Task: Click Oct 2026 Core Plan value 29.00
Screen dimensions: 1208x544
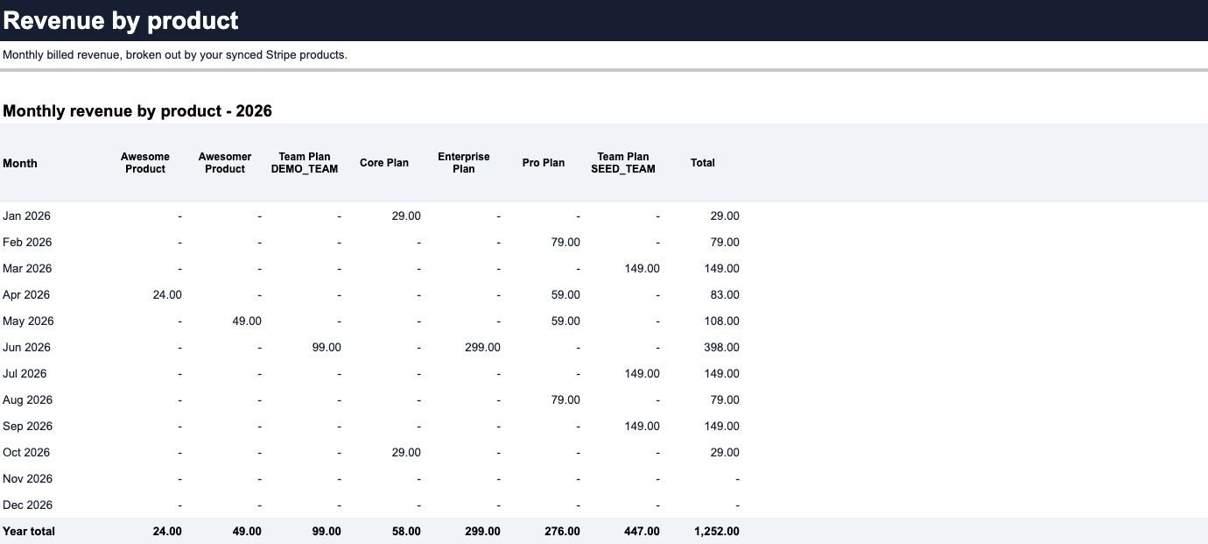Action: pos(406,452)
